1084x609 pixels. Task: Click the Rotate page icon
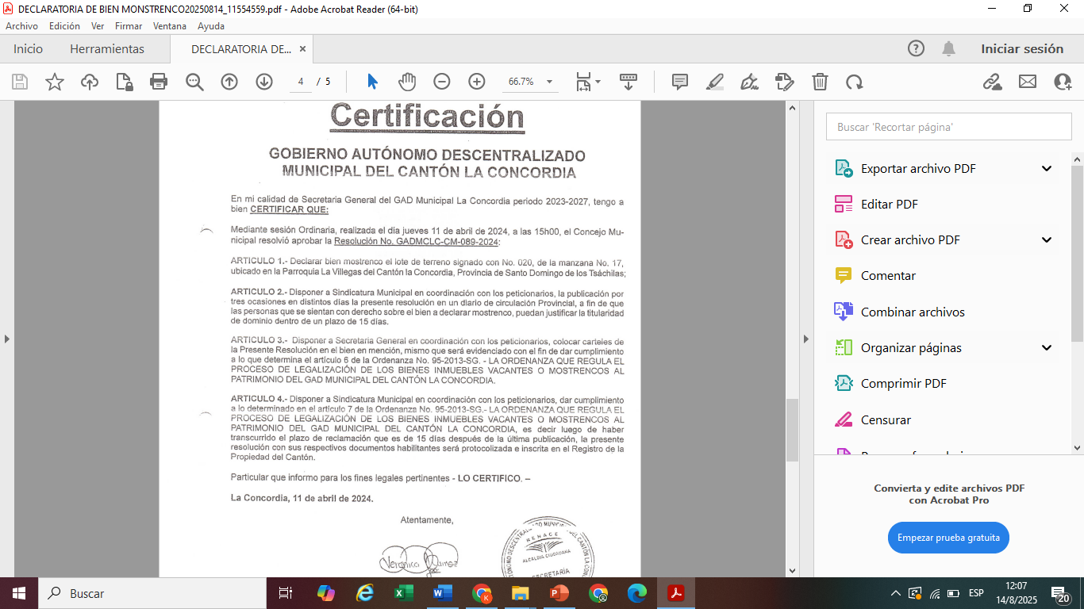tap(855, 82)
